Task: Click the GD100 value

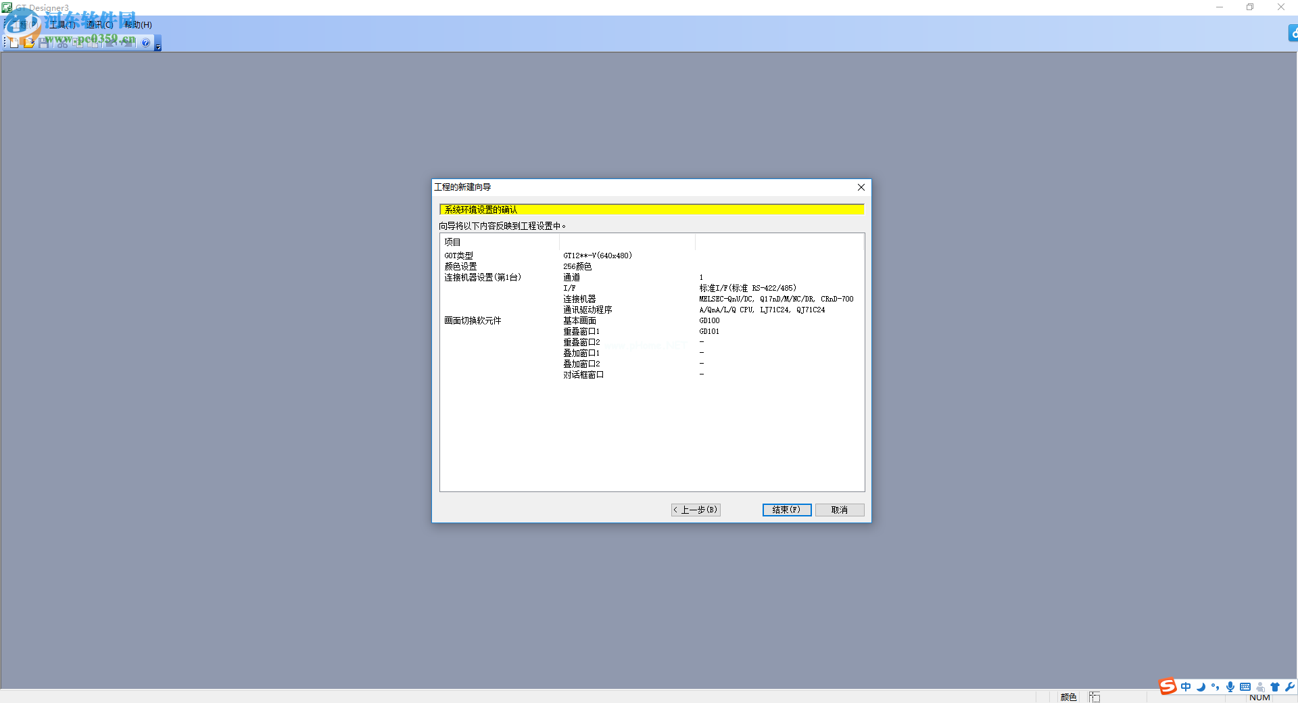Action: point(709,320)
